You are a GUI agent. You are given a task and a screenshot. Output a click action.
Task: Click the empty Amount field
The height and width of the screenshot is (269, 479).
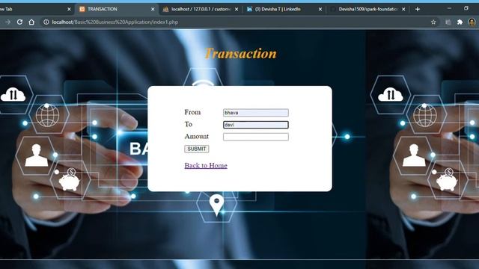[x=256, y=137]
